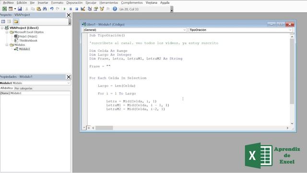307x173 pixels.
Task: Click the code window vertical scrollbar thumb
Action: 292,71
